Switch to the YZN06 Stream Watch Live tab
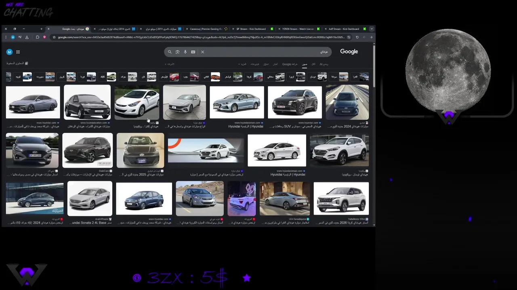Image resolution: width=517 pixels, height=290 pixels. (x=299, y=29)
